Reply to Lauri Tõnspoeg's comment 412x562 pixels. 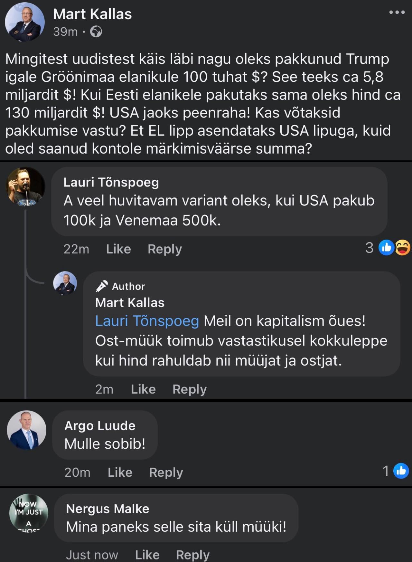pos(164,249)
